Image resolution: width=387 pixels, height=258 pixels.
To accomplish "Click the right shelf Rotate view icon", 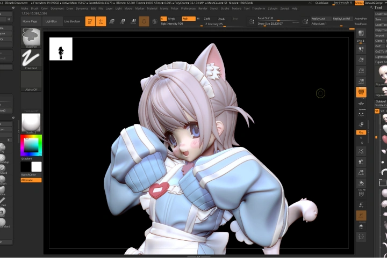I will pyautogui.click(x=361, y=183).
